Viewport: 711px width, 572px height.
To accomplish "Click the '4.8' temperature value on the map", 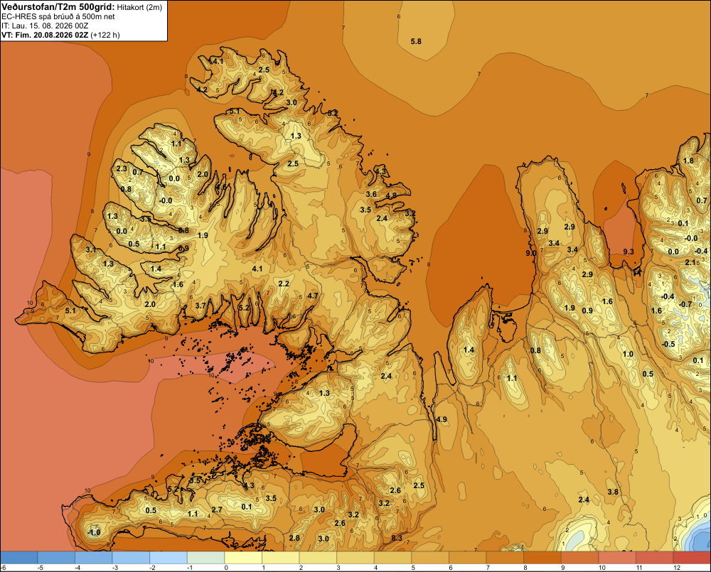I will [x=391, y=196].
